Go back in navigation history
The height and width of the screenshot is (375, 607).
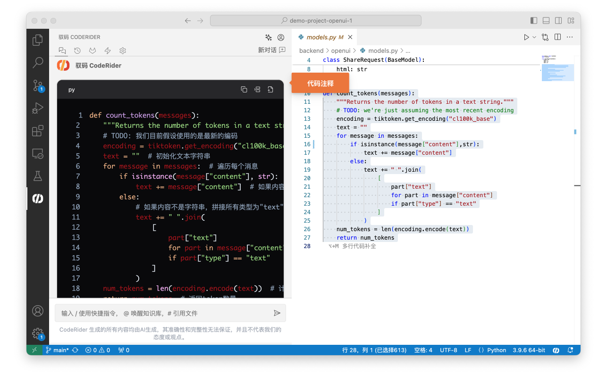point(188,21)
